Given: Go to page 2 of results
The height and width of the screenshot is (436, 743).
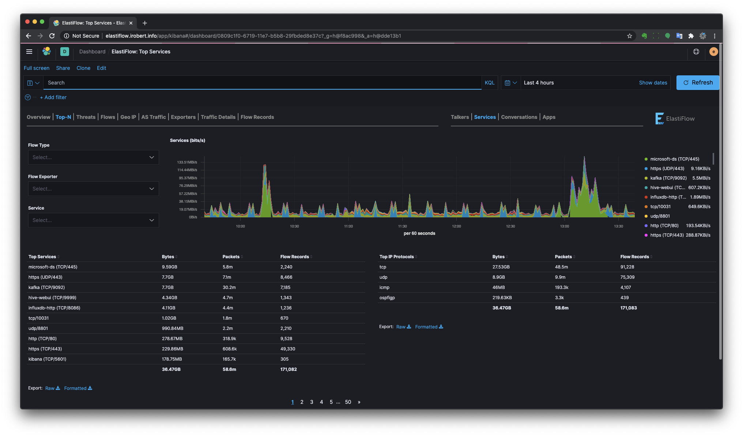Looking at the screenshot, I should (302, 402).
